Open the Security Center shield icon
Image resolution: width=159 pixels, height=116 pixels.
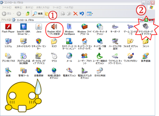pos(39,41)
